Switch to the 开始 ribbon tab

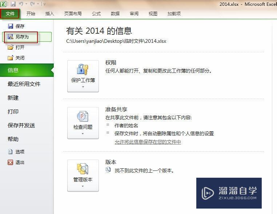click(x=31, y=13)
